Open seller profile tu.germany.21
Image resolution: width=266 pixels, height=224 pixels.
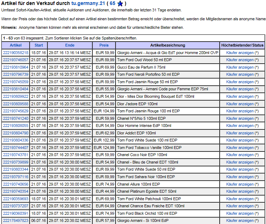(88, 3)
